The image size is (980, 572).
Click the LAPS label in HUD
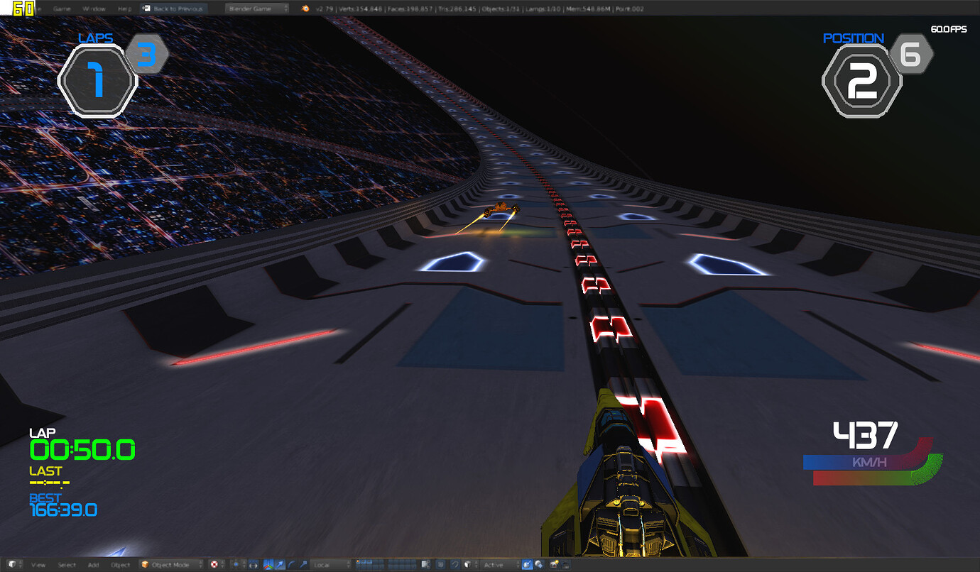click(x=95, y=38)
